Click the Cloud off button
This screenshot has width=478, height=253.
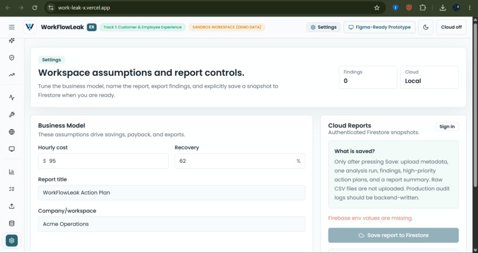coord(451,27)
